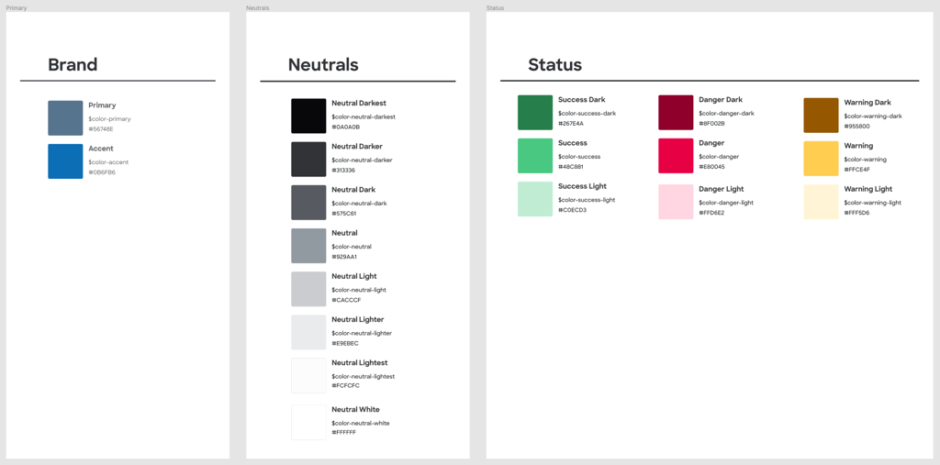This screenshot has width=940, height=465.
Task: Select the $color-neutral-lightest text
Action: (x=364, y=376)
